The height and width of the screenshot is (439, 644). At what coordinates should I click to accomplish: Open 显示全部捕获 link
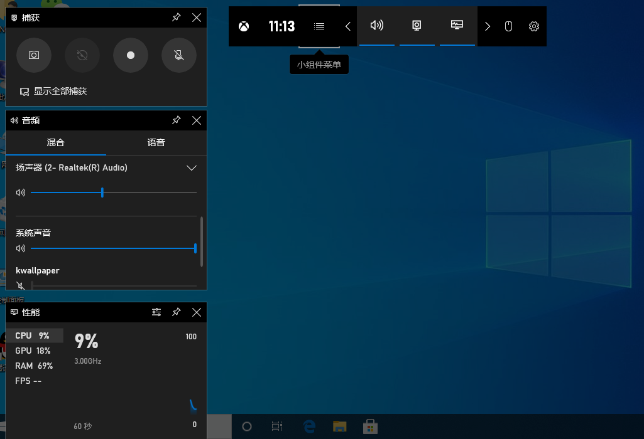click(x=60, y=92)
